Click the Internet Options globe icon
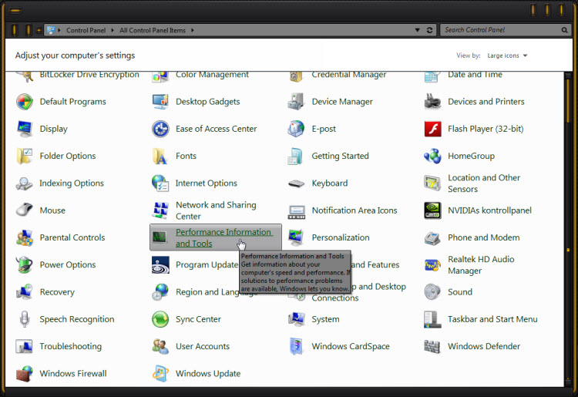This screenshot has width=578, height=397. [160, 183]
